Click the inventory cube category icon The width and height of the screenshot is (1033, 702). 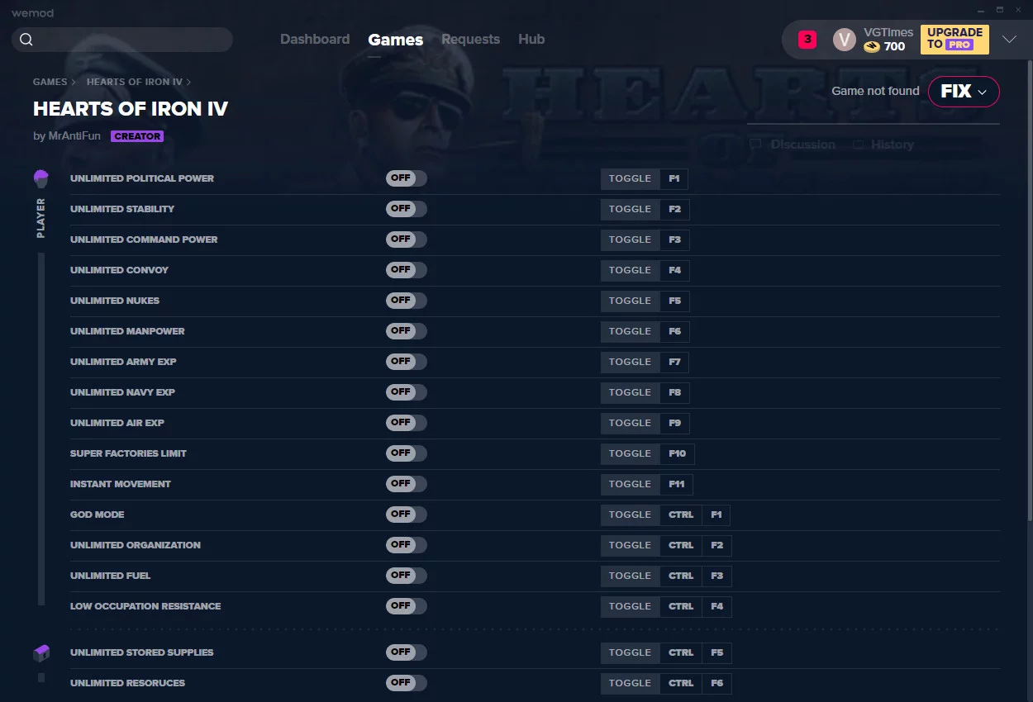(x=41, y=653)
